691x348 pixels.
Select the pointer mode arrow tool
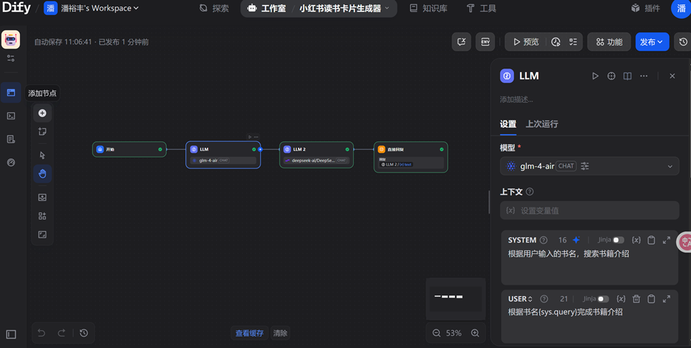42,155
